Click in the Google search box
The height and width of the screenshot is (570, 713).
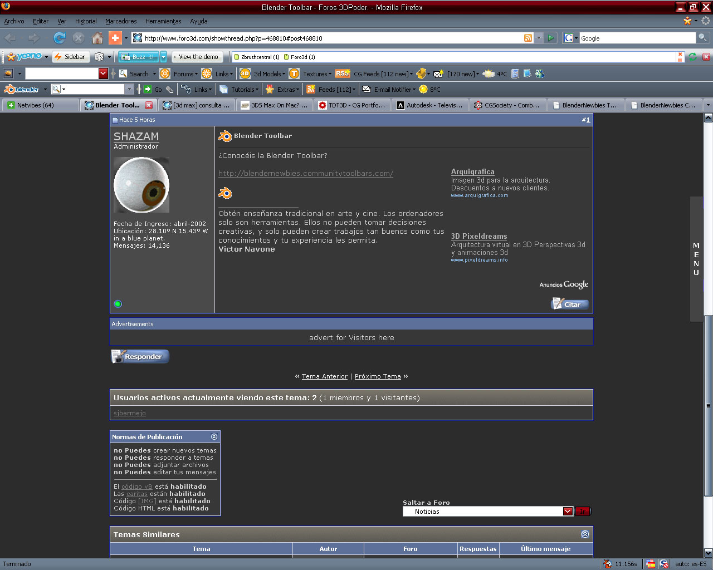pos(637,38)
